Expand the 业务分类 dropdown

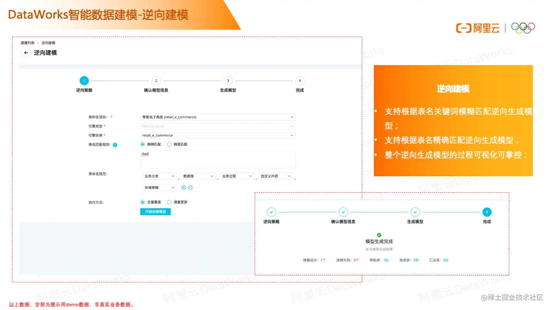[x=160, y=176]
